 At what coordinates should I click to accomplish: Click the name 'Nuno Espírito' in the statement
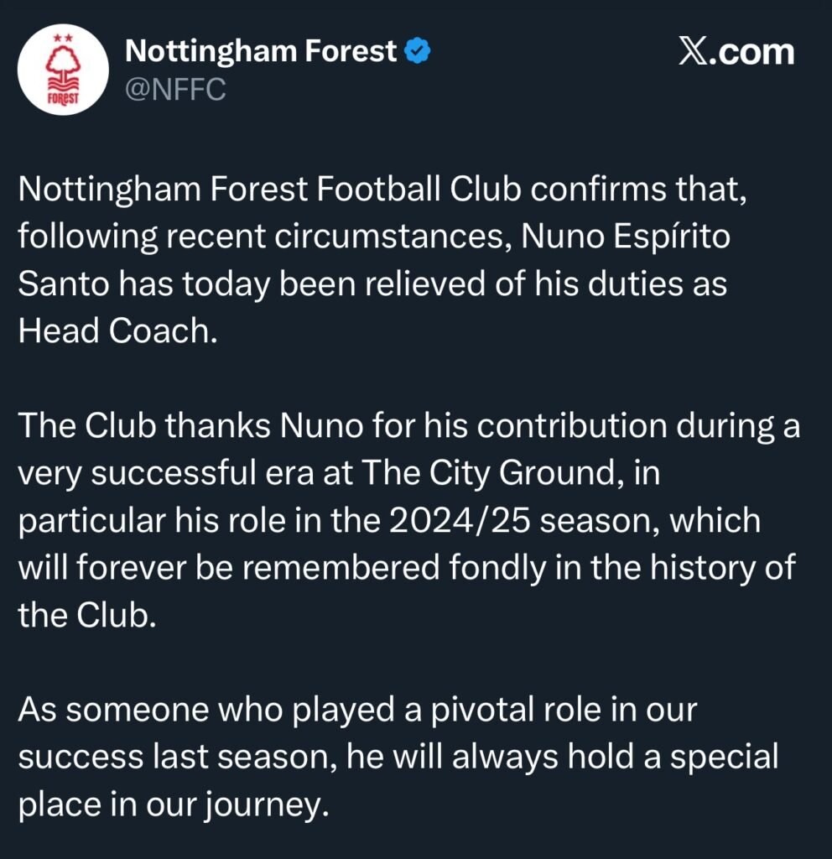(x=626, y=237)
